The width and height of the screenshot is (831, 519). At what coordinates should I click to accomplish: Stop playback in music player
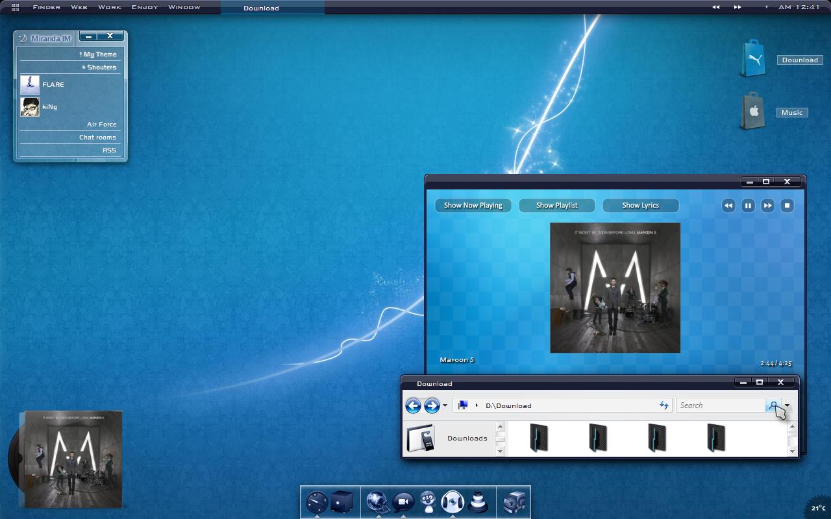[787, 206]
